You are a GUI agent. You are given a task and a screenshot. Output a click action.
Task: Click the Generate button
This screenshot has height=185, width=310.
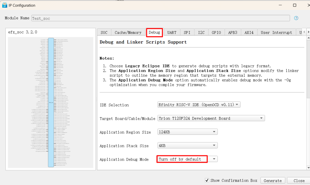pyautogui.click(x=272, y=181)
